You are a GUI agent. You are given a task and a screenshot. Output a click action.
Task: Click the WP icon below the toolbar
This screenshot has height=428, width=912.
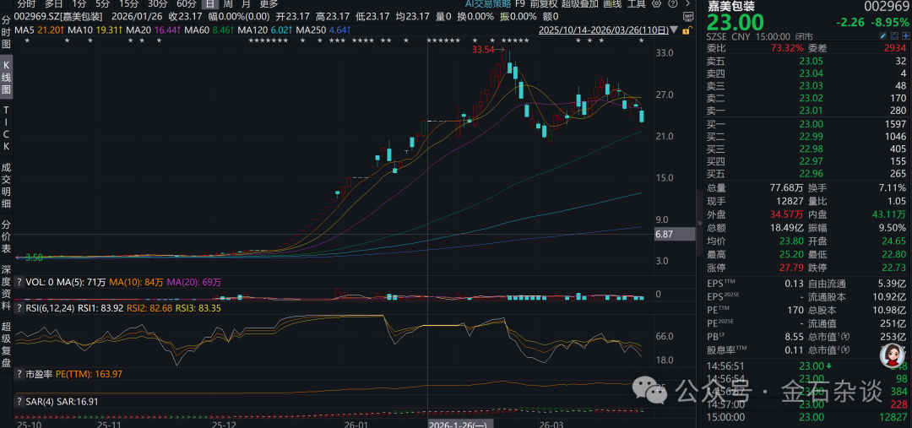click(688, 17)
